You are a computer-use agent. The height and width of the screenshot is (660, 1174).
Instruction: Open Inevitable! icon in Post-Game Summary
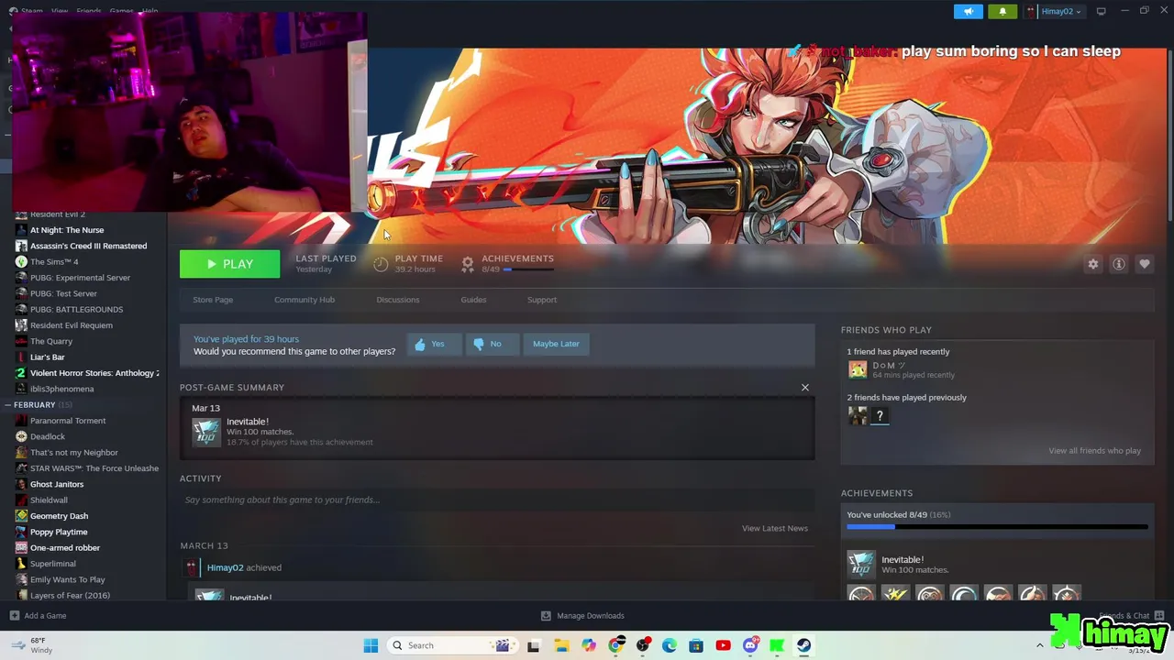(206, 432)
